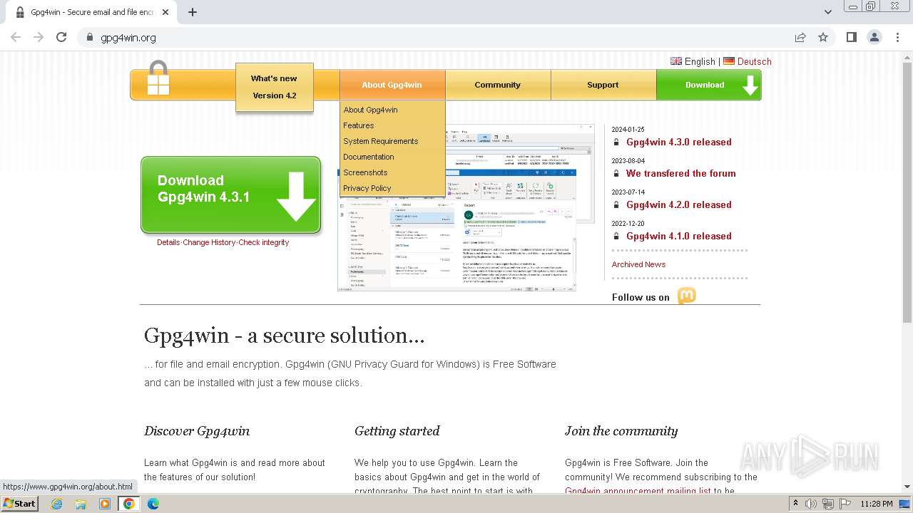
Task: Click the British flag icon
Action: (x=676, y=61)
